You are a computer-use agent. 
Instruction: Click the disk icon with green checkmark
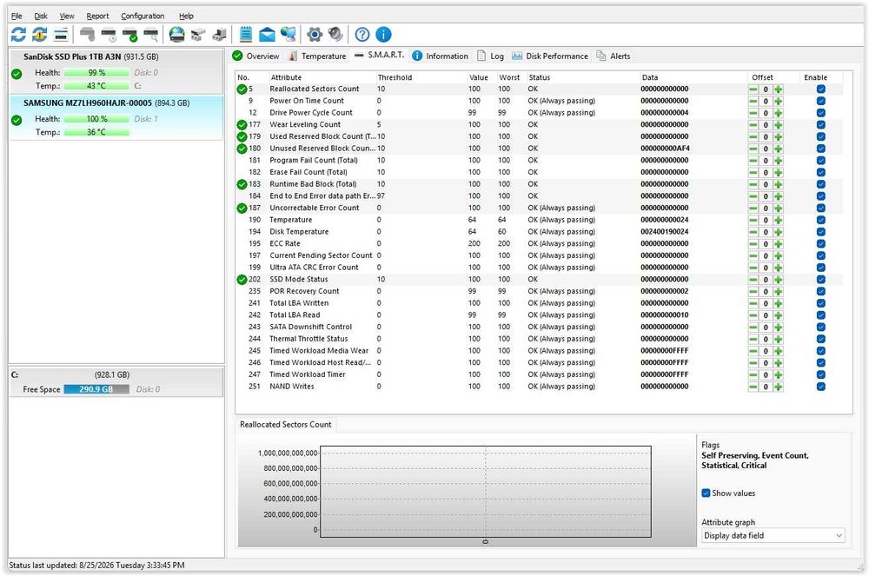pyautogui.click(x=129, y=35)
